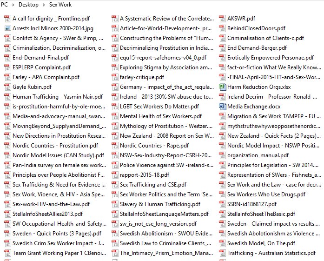Click the PDF icon of Slavery & Human Trafficking.pdf
Viewport: 324px width, 261px height.
pos(115,204)
